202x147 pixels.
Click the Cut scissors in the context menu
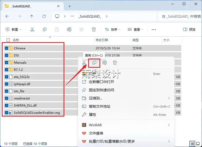point(84,63)
